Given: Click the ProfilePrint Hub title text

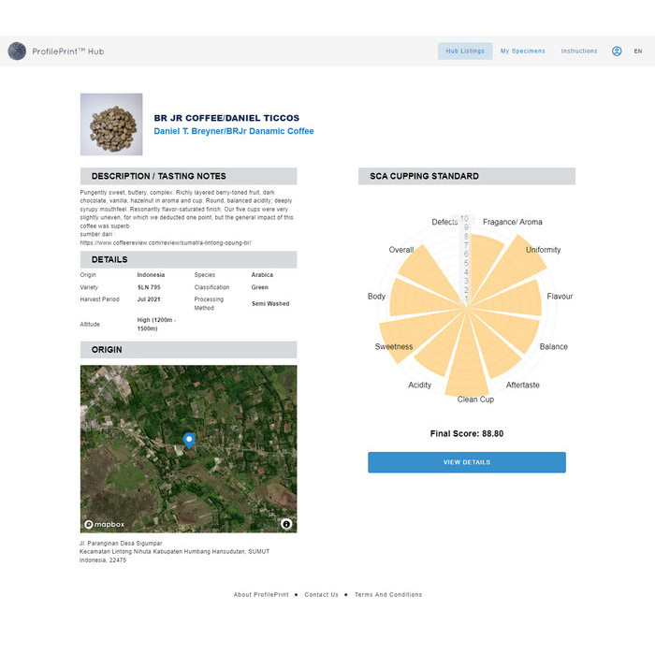Looking at the screenshot, I should tap(68, 51).
